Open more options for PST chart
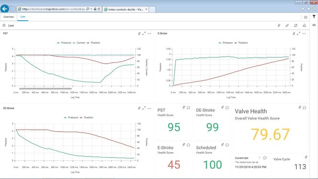Screen dimensions: 318x179 click(149, 34)
